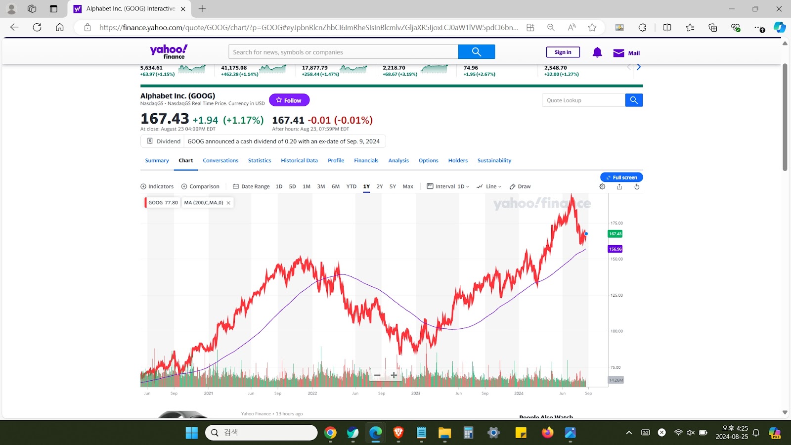Open the Analysis tab link
The image size is (791, 445).
pos(398,161)
